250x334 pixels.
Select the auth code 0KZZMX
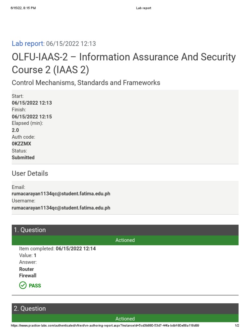[21, 144]
